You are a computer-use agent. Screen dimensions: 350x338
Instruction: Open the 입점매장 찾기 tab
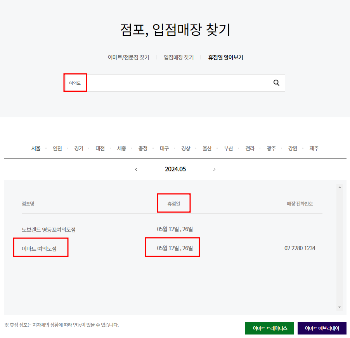click(178, 57)
